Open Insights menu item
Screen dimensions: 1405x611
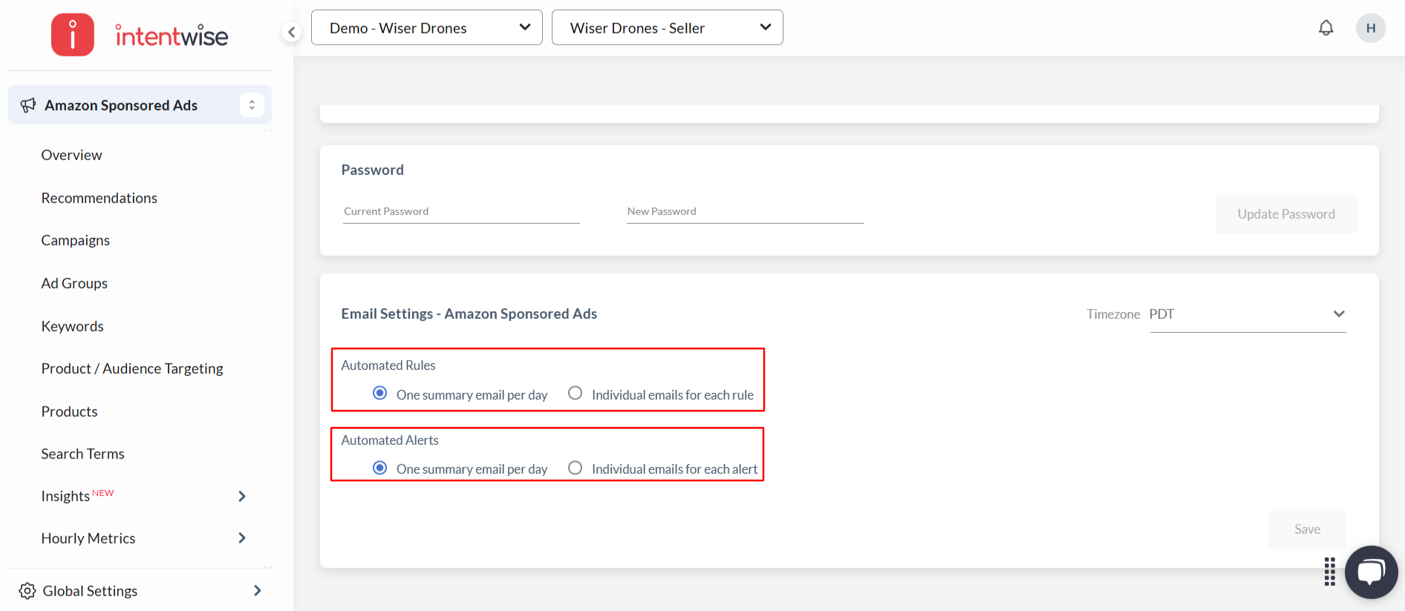coord(65,496)
